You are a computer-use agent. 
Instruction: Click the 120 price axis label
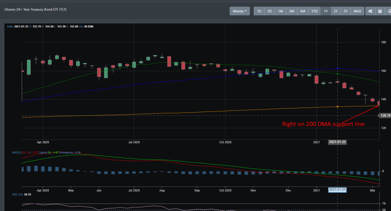coord(383,128)
